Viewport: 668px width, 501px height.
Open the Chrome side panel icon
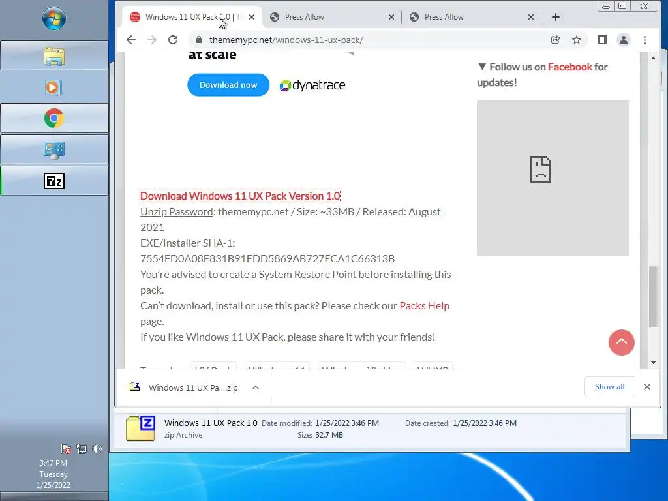[x=602, y=40]
